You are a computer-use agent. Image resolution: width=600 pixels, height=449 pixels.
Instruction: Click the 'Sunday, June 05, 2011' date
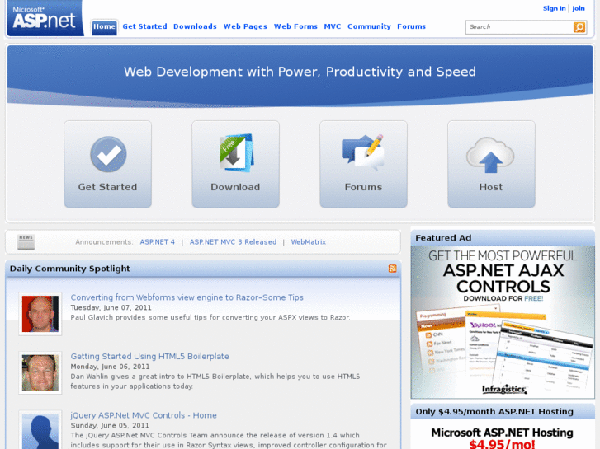click(110, 425)
